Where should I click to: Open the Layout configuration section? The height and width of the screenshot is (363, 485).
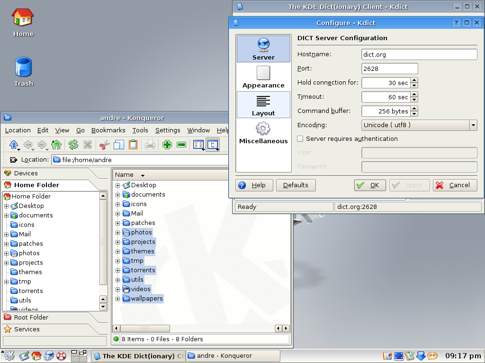point(263,104)
